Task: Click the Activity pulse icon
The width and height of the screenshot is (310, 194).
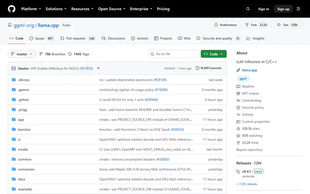Action: click(238, 114)
